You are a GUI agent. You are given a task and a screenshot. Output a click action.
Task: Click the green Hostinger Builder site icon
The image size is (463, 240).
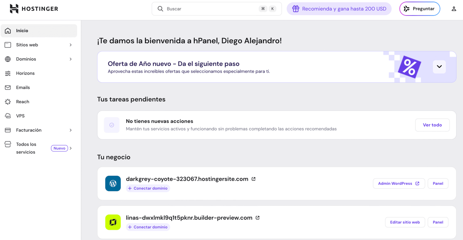point(113,222)
